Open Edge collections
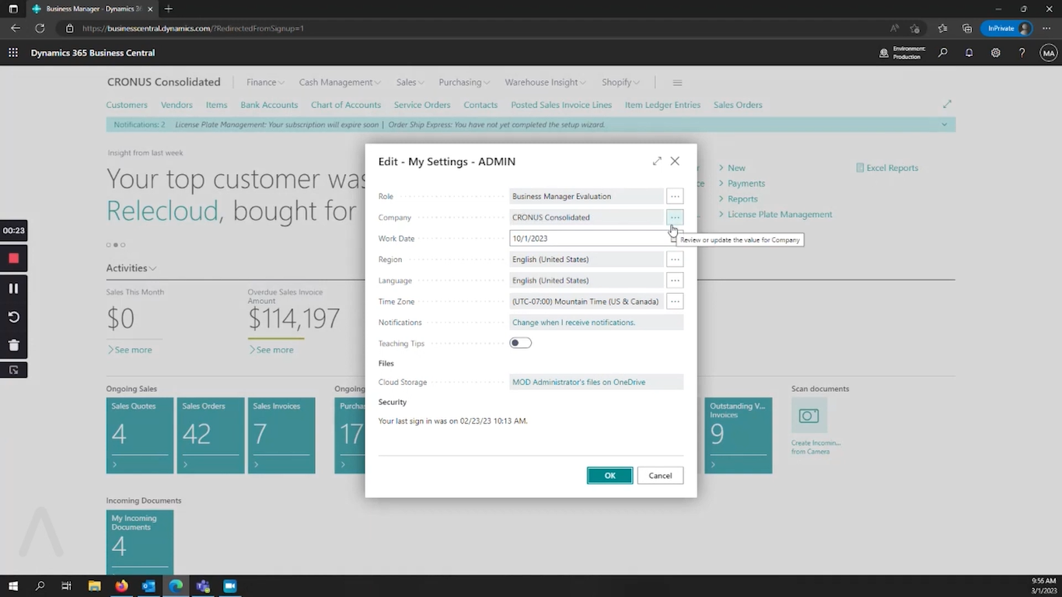This screenshot has width=1062, height=597. point(967,28)
